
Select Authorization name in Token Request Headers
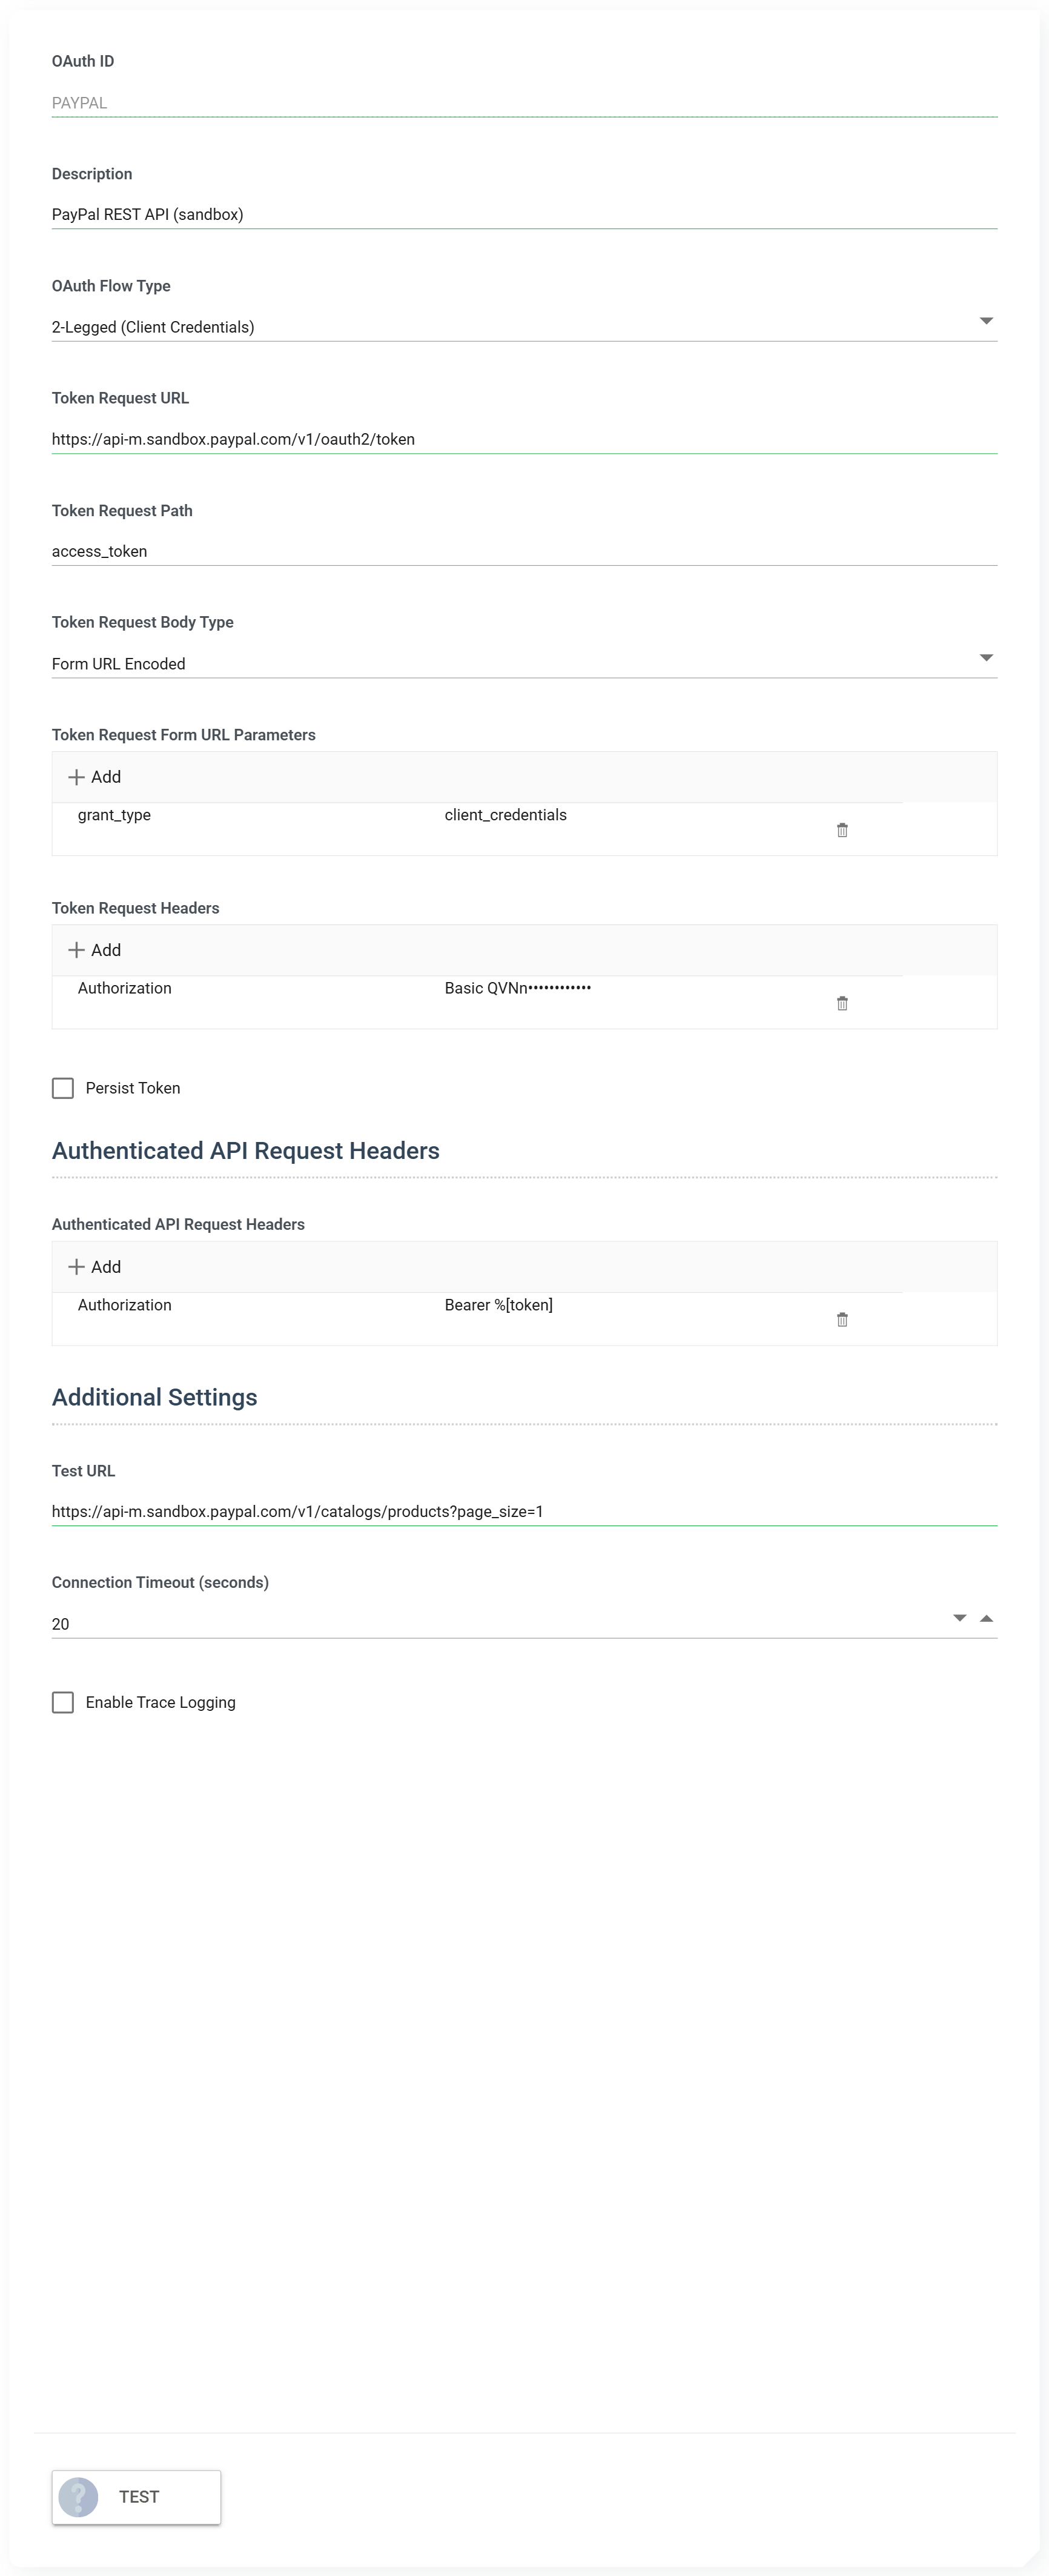pyautogui.click(x=125, y=988)
